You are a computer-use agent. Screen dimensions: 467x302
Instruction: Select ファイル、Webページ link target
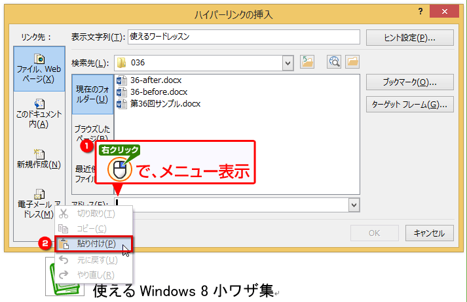tap(39, 69)
